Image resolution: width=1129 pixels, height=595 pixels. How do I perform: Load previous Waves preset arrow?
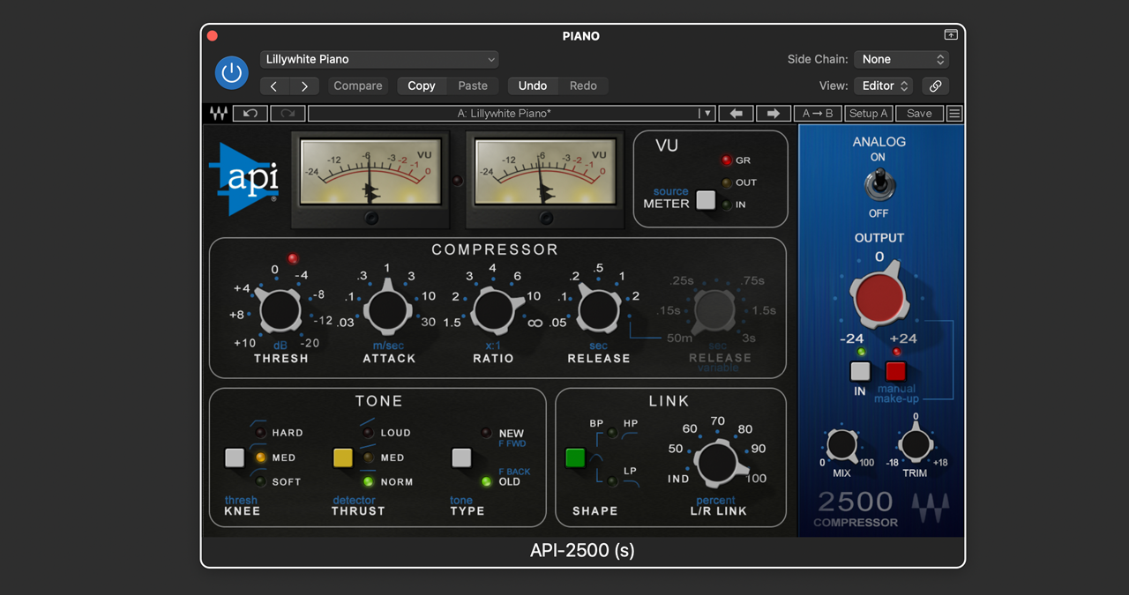[736, 113]
